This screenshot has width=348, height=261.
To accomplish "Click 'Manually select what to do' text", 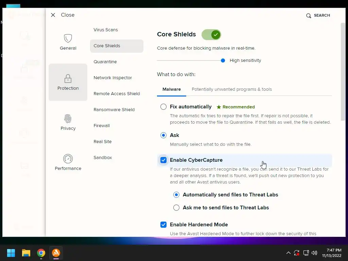I will [211, 144].
